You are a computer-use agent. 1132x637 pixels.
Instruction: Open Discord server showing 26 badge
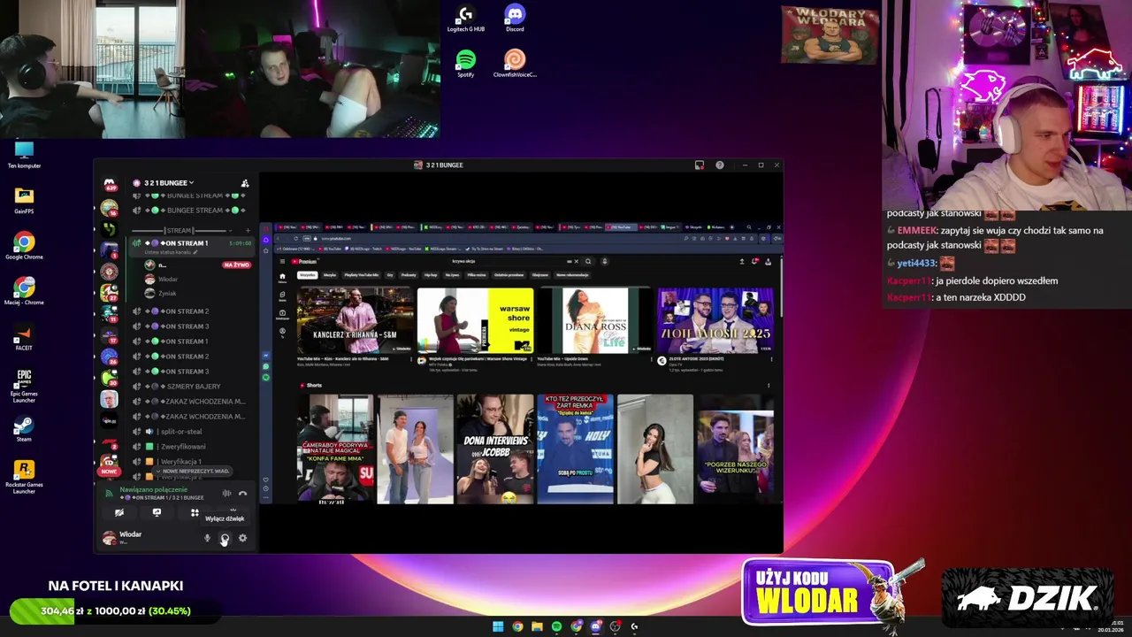[x=109, y=356]
